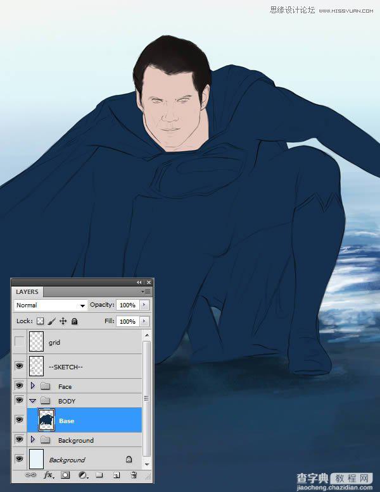The image size is (380, 492).
Task: Select the BODY group name
Action: click(66, 401)
